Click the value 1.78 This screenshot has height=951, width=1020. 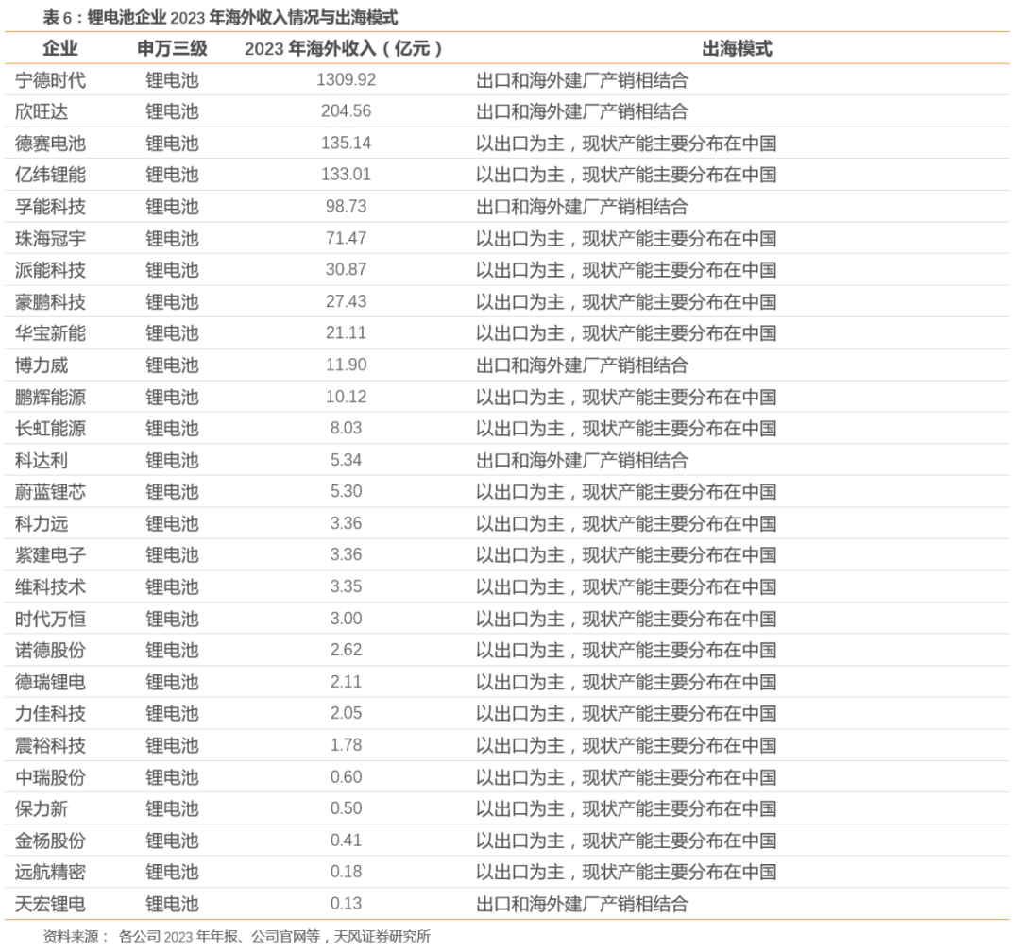pyautogui.click(x=346, y=745)
